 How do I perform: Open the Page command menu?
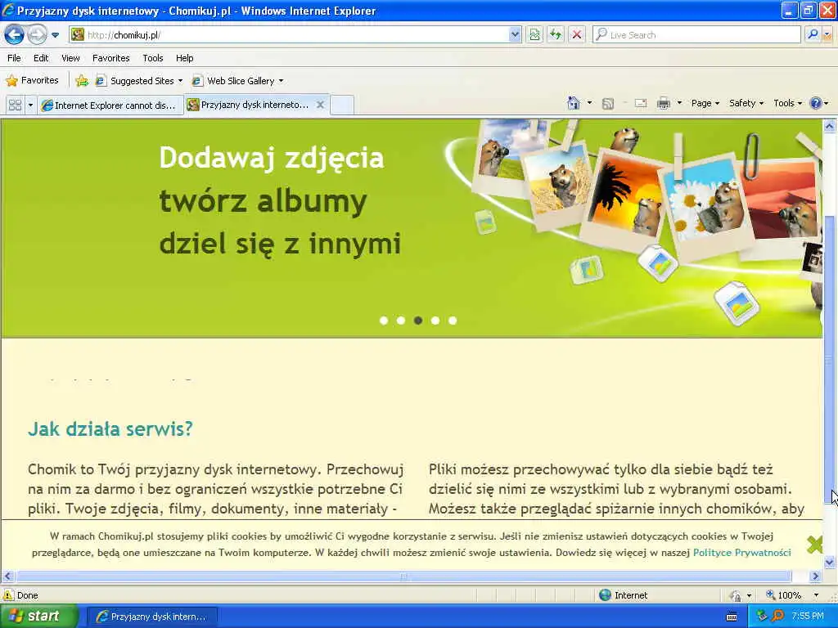[x=705, y=103]
